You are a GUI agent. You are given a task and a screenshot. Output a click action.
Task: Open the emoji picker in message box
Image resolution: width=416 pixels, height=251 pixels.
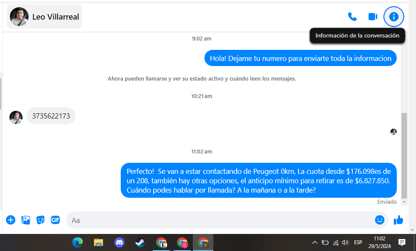click(x=380, y=220)
